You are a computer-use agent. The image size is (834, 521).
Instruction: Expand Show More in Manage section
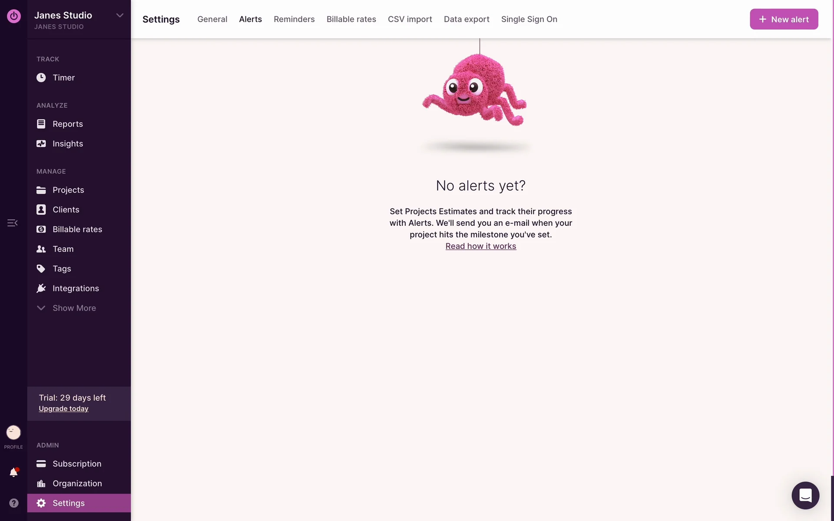(74, 308)
